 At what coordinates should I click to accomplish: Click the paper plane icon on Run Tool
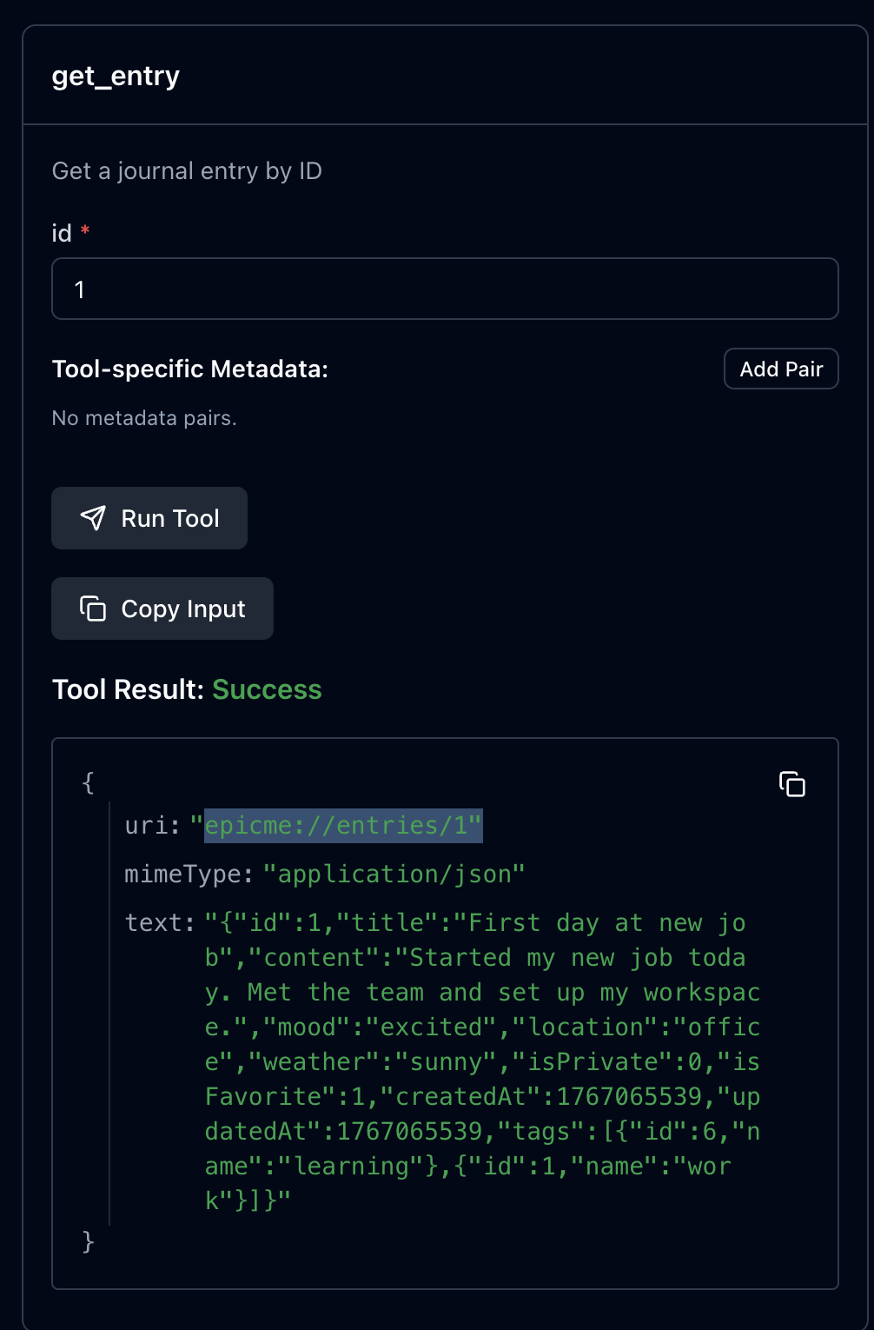pos(93,518)
